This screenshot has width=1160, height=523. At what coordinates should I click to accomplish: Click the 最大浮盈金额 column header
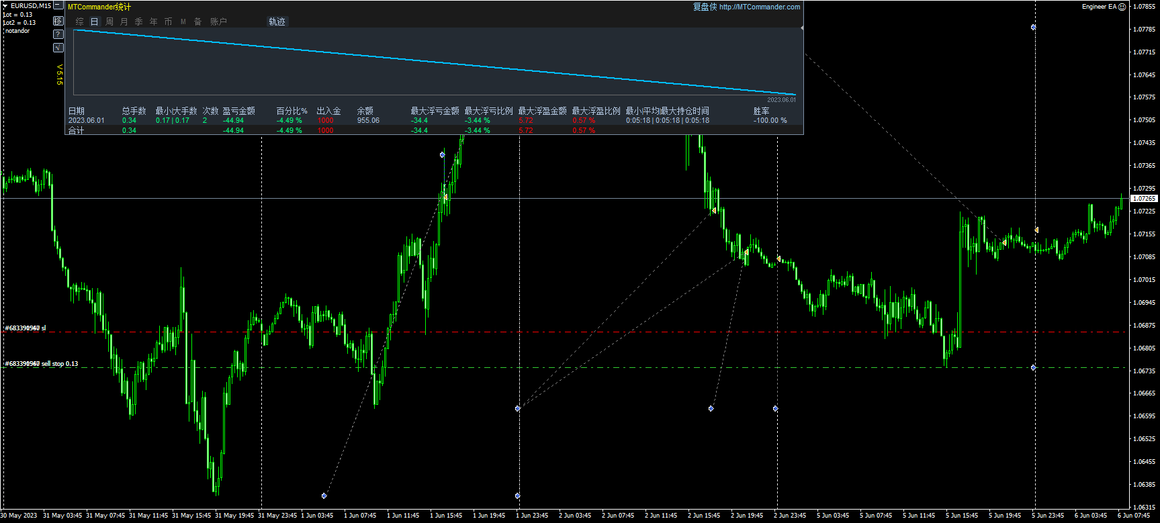(543, 111)
